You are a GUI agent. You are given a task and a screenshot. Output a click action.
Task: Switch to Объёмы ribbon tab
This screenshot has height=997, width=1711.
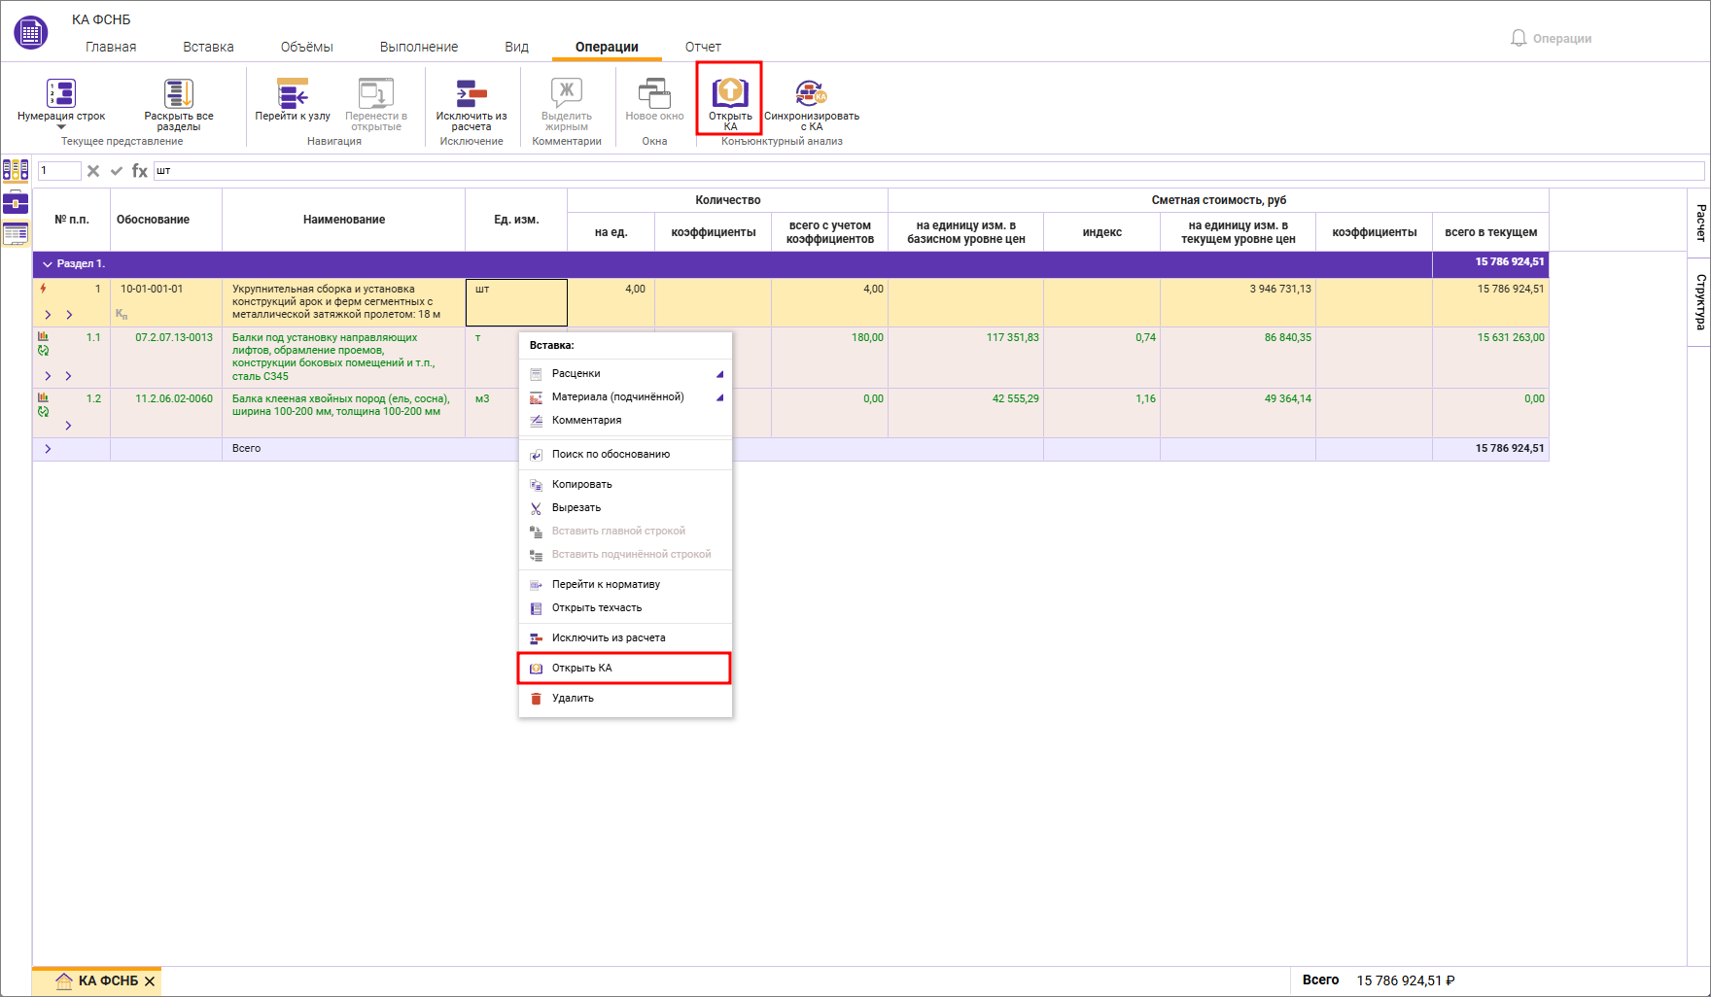307,47
